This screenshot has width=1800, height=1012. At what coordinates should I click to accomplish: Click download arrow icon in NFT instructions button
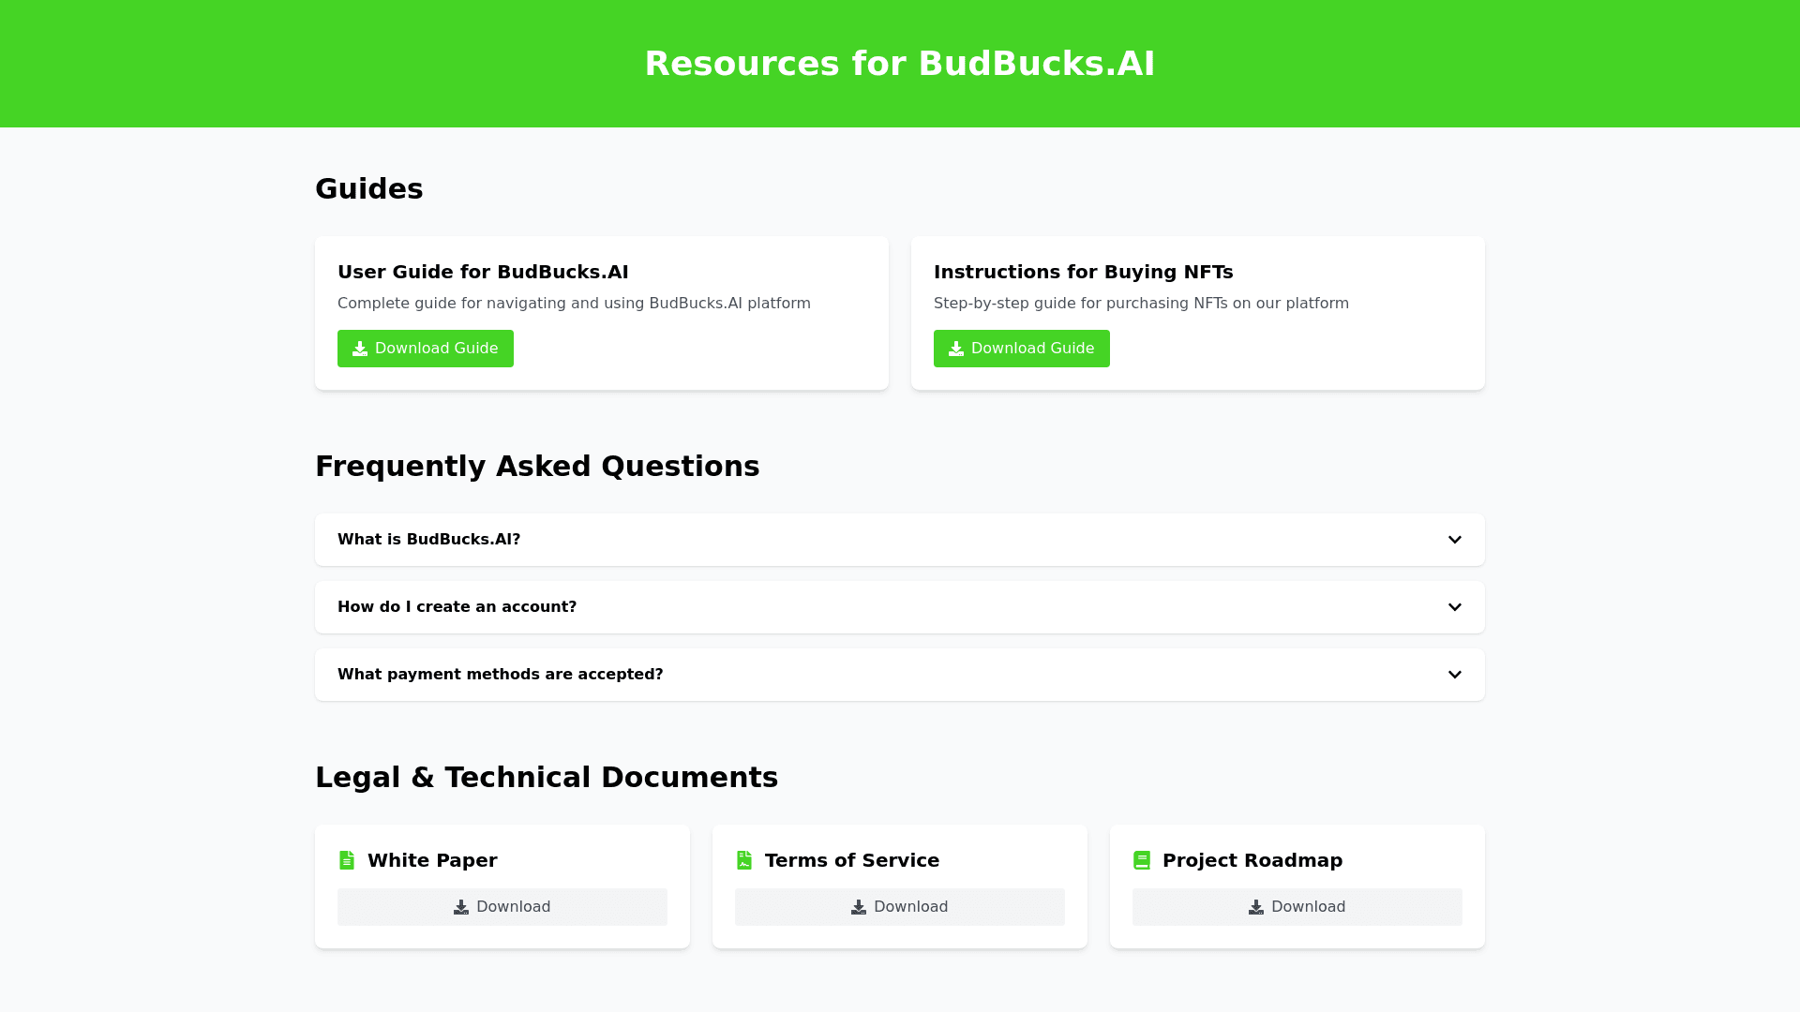pyautogui.click(x=956, y=349)
